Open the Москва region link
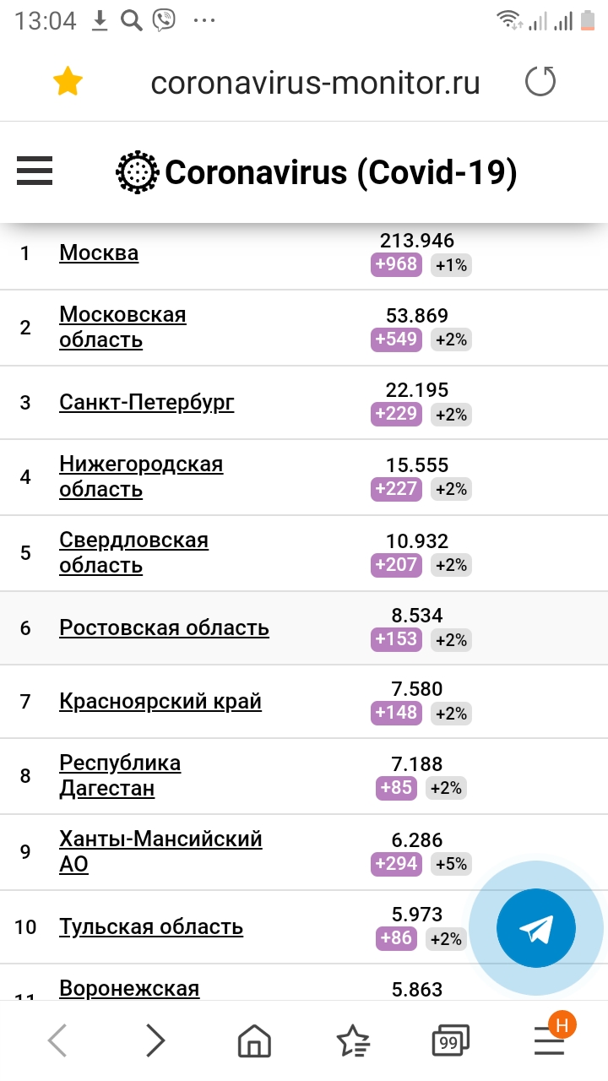The width and height of the screenshot is (608, 1081). click(x=99, y=253)
